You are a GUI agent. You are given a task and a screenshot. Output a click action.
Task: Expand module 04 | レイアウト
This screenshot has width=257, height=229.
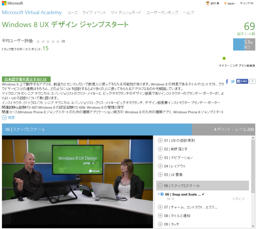click(160, 166)
